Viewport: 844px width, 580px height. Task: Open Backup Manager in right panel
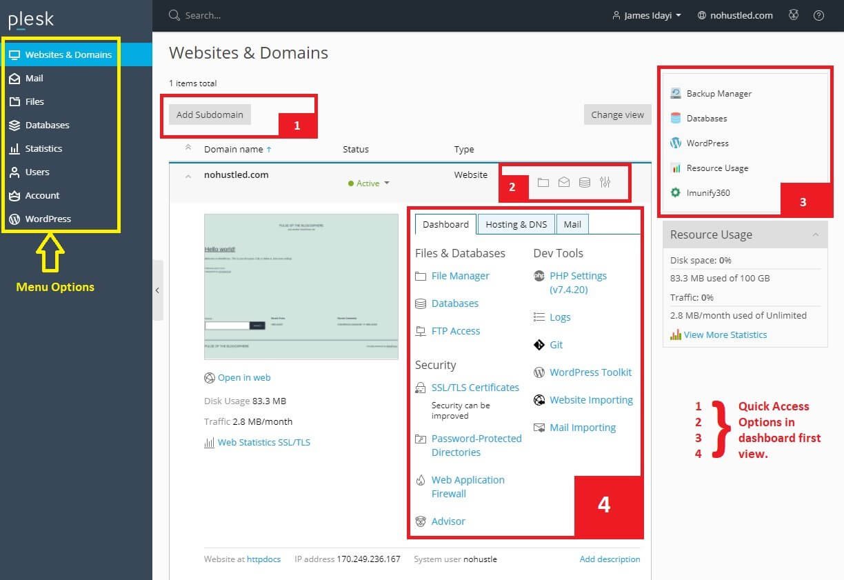tap(719, 94)
